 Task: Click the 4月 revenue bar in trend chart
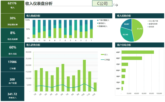tap(52, 83)
